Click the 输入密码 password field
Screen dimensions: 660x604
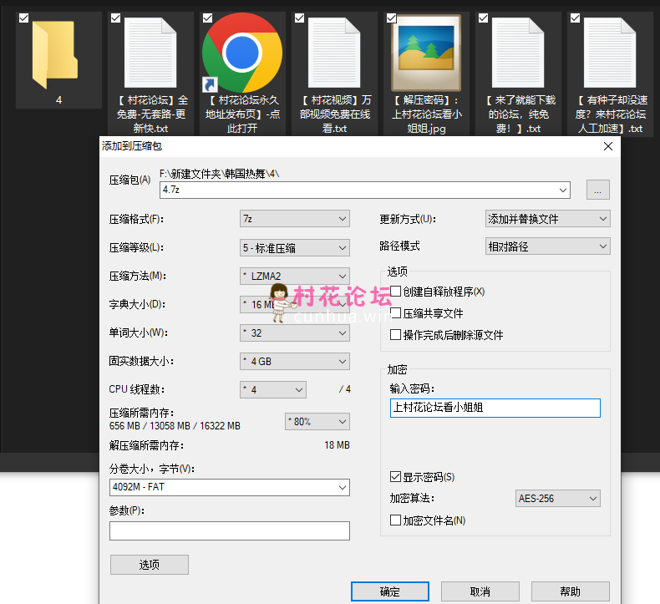click(x=495, y=408)
